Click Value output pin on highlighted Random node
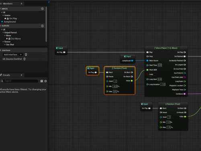The image size is (201, 151). [x=132, y=81]
